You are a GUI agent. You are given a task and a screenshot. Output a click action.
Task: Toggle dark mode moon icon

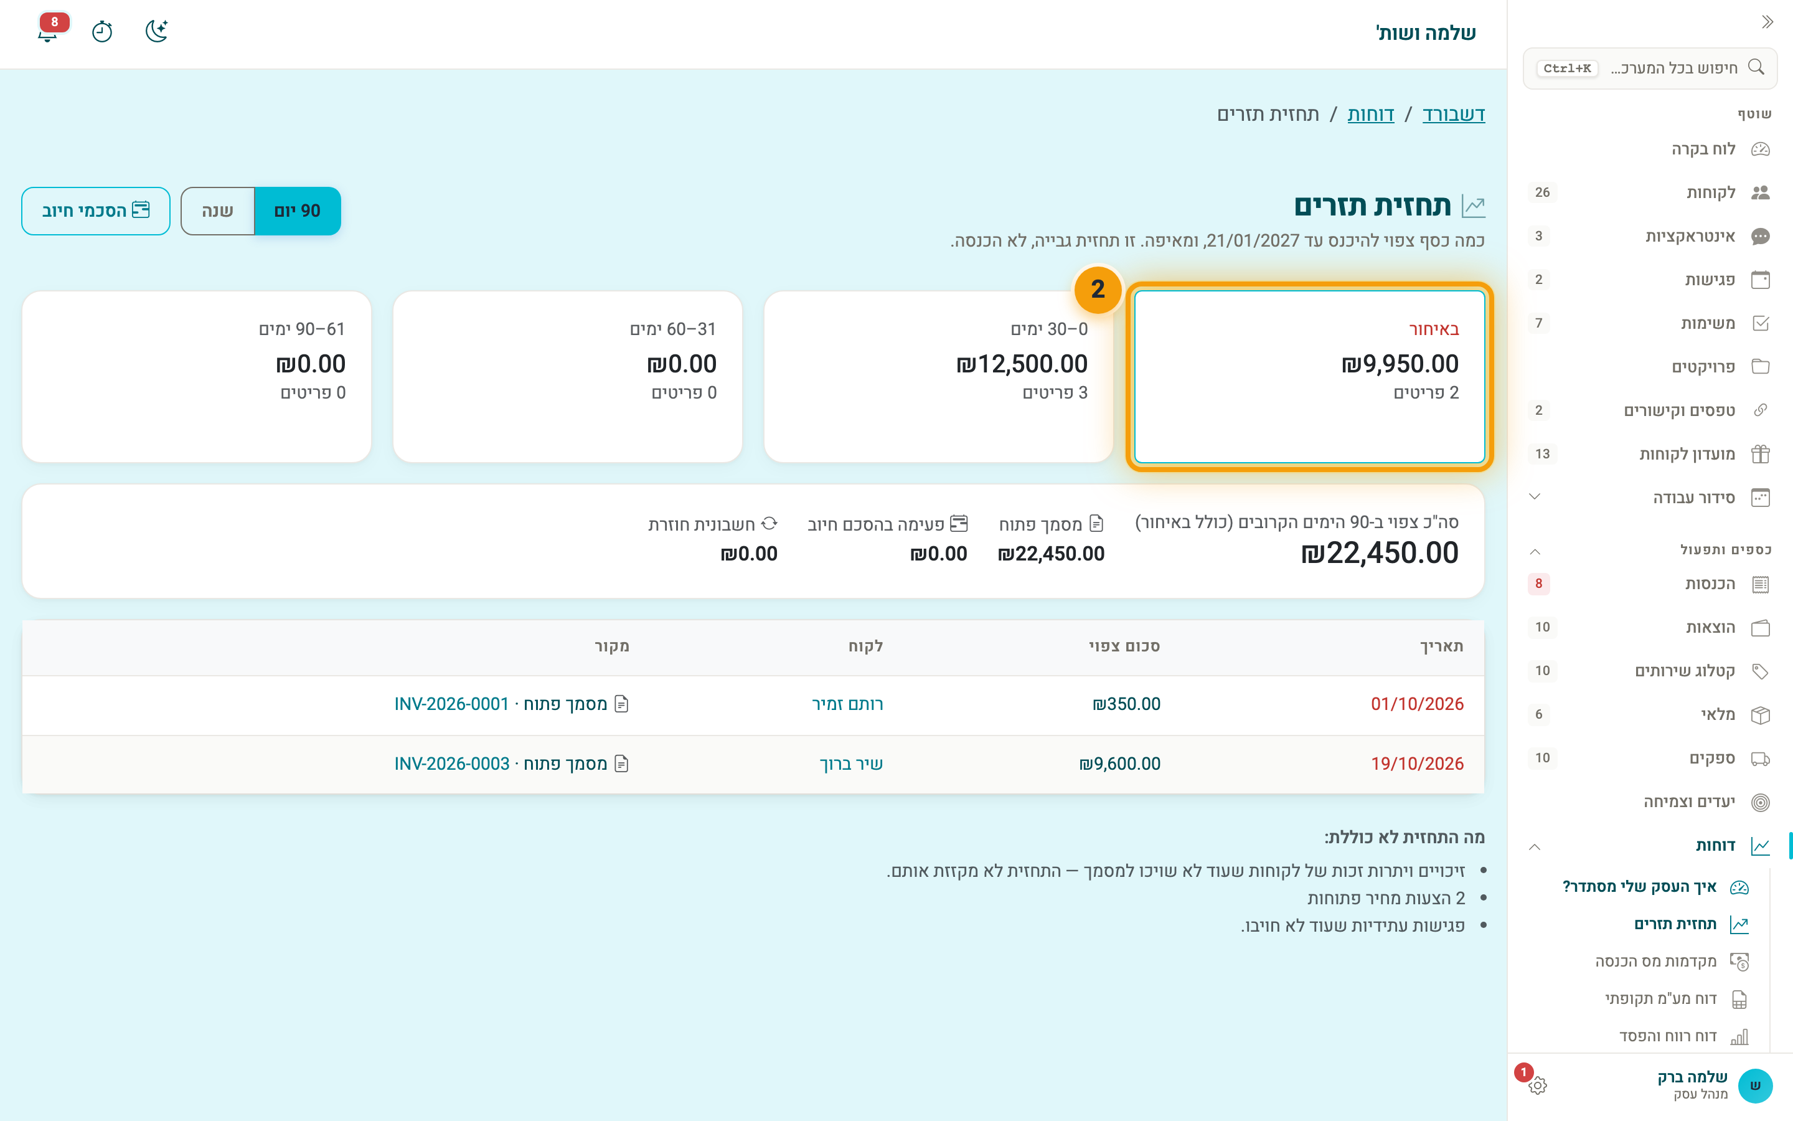pos(156,32)
